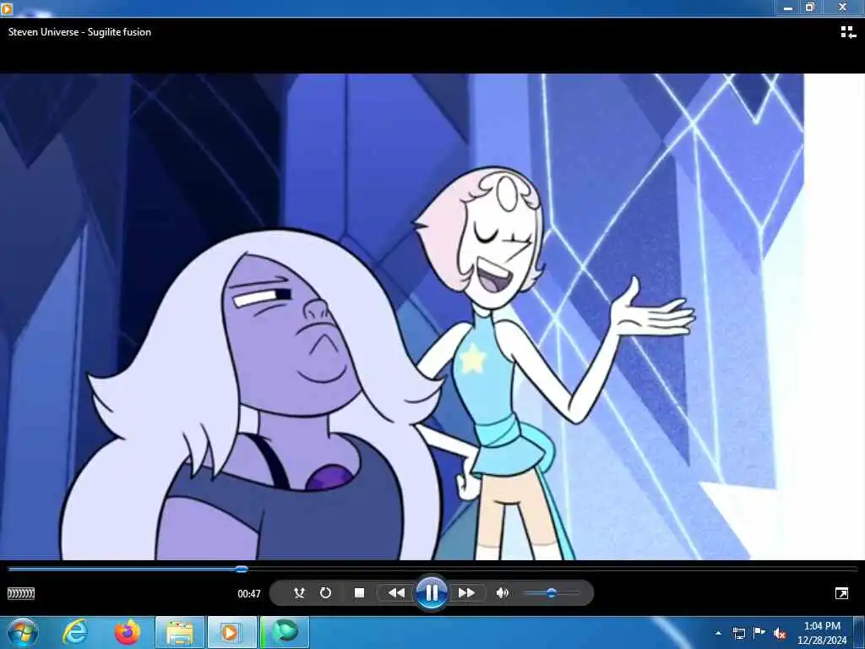Stop the video playback
Screen dimensions: 865x649
[x=359, y=593]
